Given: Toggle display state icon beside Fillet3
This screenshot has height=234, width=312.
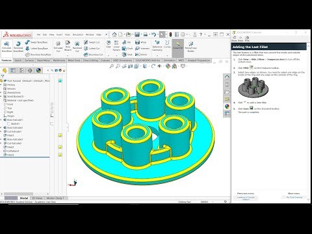Looking at the screenshot, I should pyautogui.click(x=60, y=155).
